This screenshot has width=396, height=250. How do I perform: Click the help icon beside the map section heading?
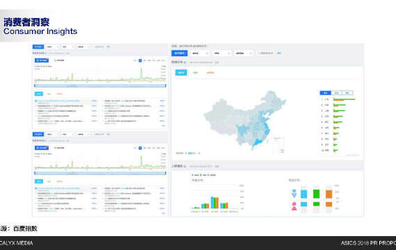coord(185,62)
